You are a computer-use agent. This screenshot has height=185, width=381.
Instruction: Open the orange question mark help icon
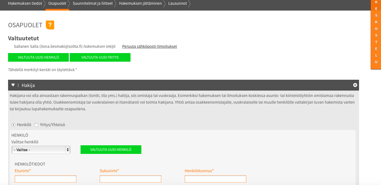[x=50, y=25]
